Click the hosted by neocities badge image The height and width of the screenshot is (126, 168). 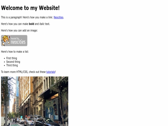[14, 41]
